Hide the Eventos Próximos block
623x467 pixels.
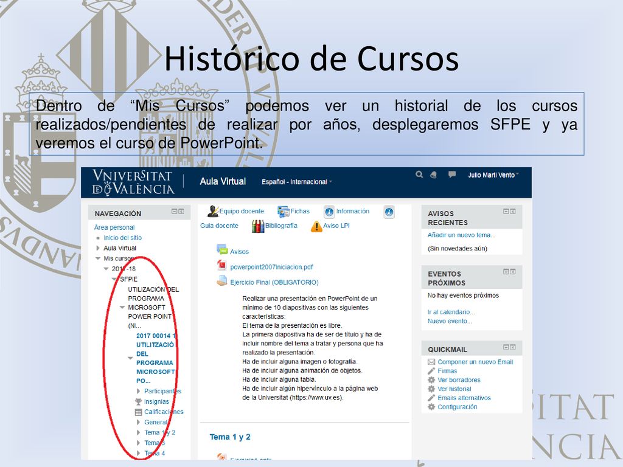pos(506,272)
